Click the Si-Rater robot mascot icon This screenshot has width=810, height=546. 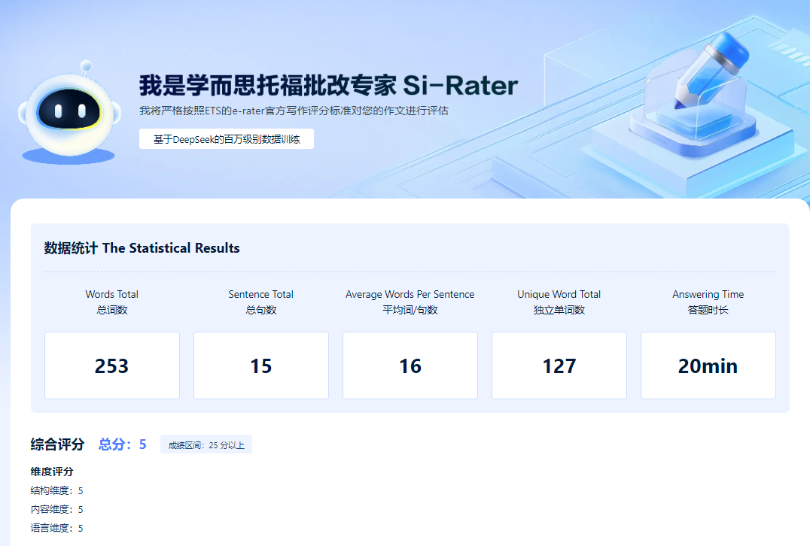(68, 111)
